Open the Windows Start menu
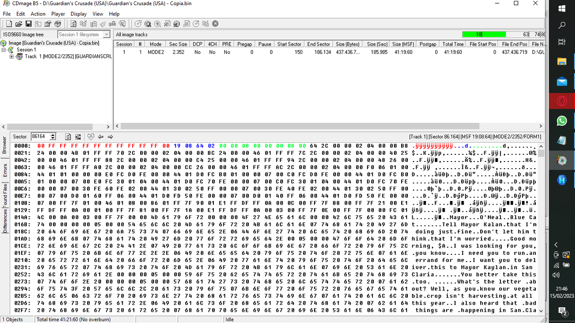 (x=562, y=9)
